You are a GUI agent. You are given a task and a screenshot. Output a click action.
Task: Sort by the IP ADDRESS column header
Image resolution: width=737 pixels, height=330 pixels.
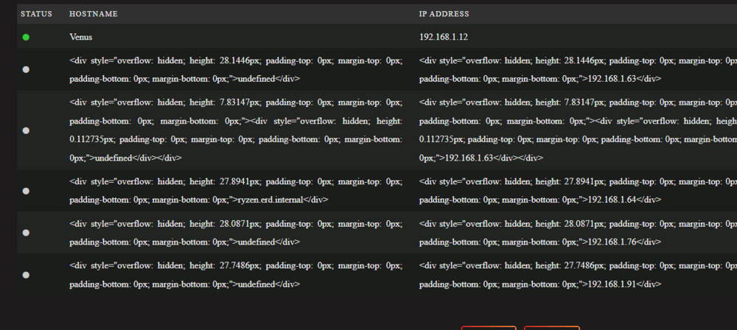pos(444,14)
